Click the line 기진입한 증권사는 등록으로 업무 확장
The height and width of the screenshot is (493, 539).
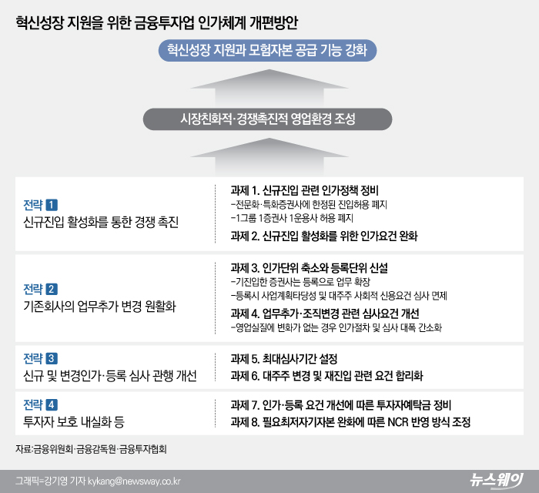click(300, 282)
